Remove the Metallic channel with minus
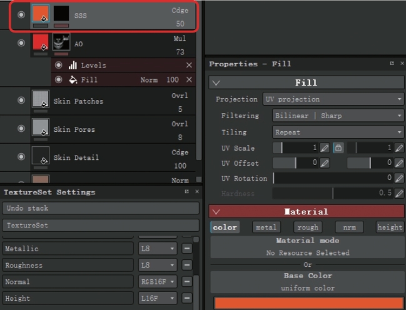This screenshot has height=310, width=406. 186,248
